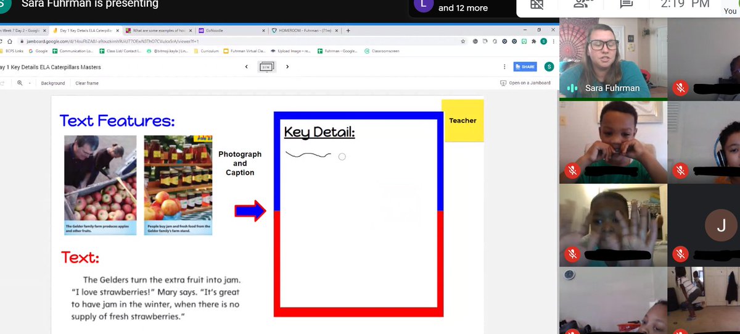
Task: Open the Meet tile layout grid icon
Action: pyautogui.click(x=537, y=4)
